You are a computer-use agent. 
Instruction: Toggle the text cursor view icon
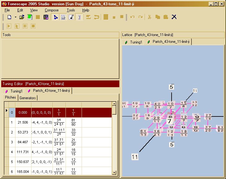pyautogui.click(x=79, y=17)
